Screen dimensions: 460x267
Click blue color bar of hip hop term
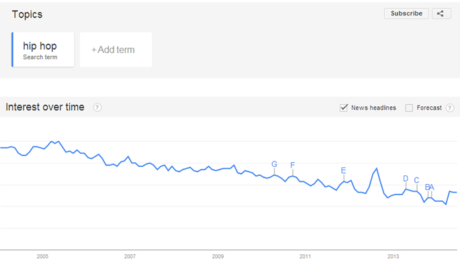click(12, 50)
